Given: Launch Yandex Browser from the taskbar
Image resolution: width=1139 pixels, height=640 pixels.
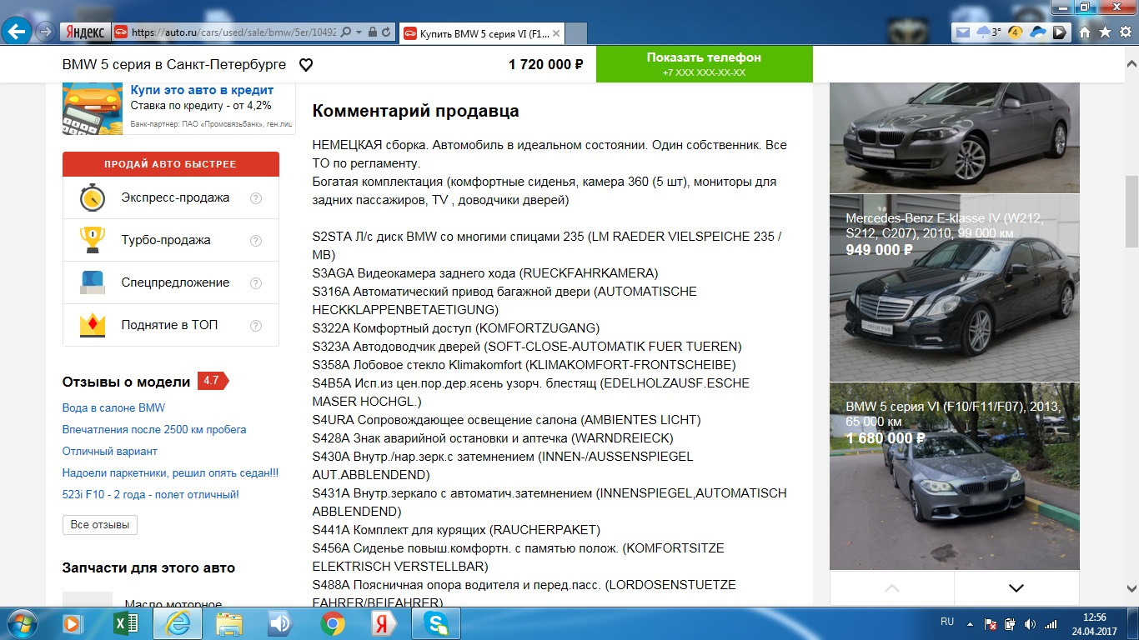Looking at the screenshot, I should point(384,623).
